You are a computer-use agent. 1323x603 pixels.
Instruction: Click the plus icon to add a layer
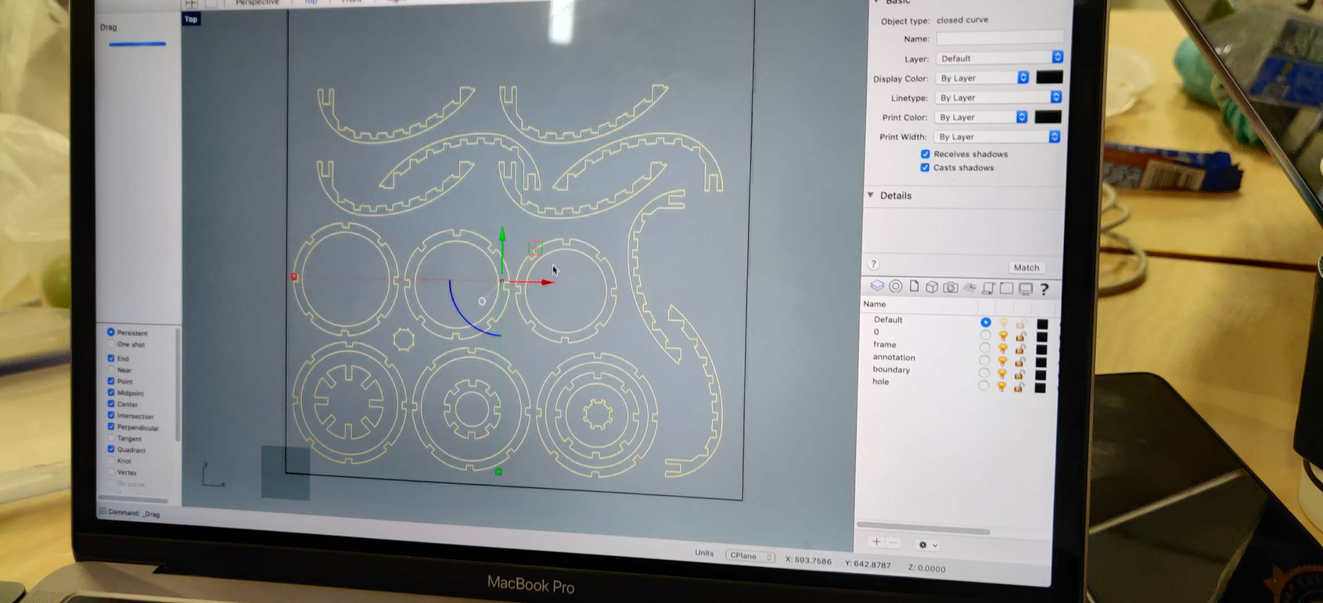[x=877, y=542]
